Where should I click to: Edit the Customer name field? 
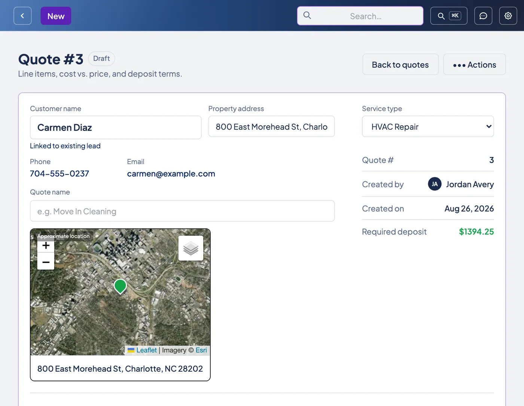point(116,127)
